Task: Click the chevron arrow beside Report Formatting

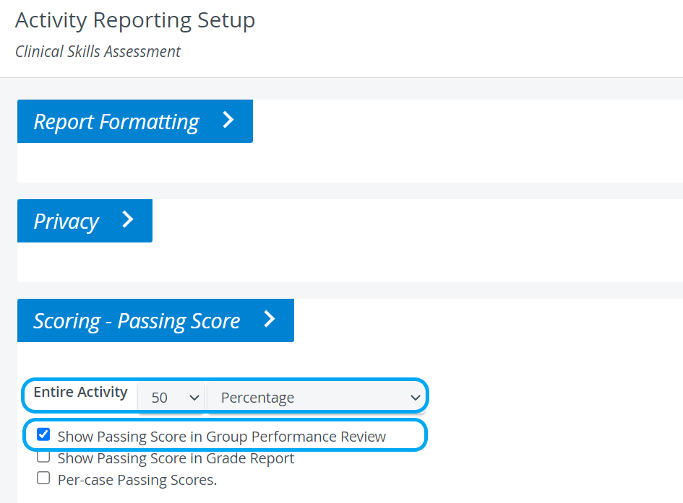Action: tap(228, 120)
